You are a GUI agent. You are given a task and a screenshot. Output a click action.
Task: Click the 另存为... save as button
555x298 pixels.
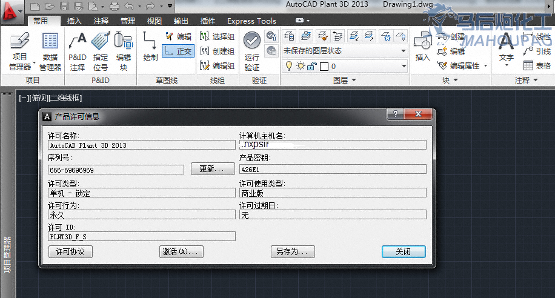coord(293,251)
